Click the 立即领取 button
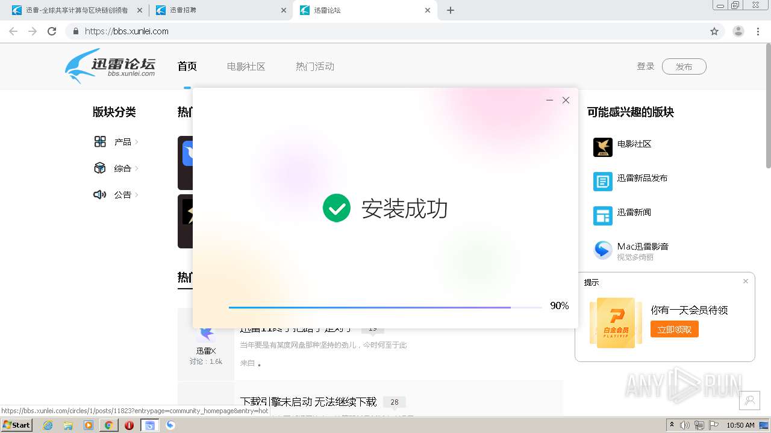 675,329
